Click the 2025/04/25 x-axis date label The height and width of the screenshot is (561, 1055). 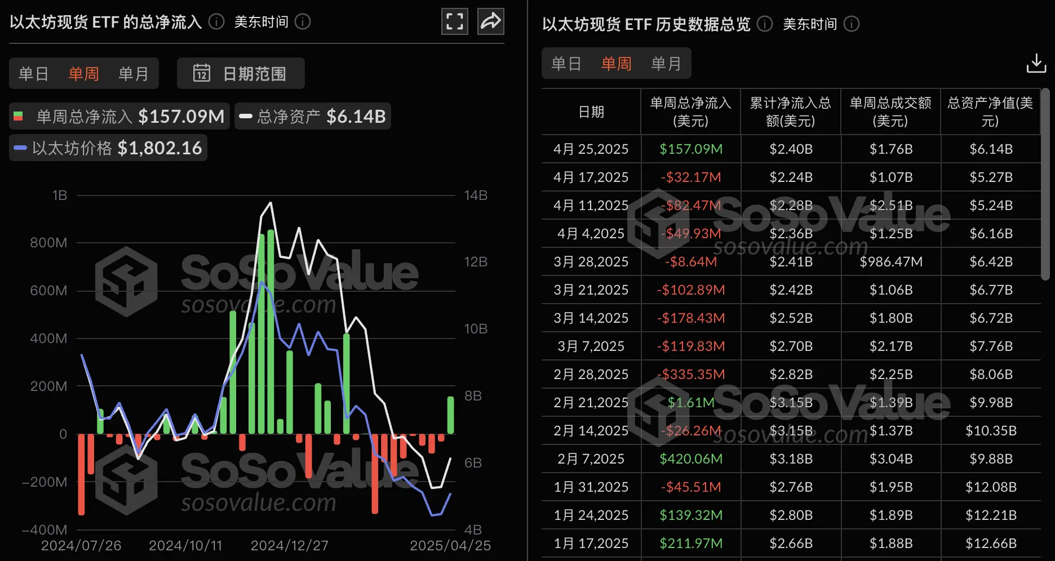click(x=450, y=546)
